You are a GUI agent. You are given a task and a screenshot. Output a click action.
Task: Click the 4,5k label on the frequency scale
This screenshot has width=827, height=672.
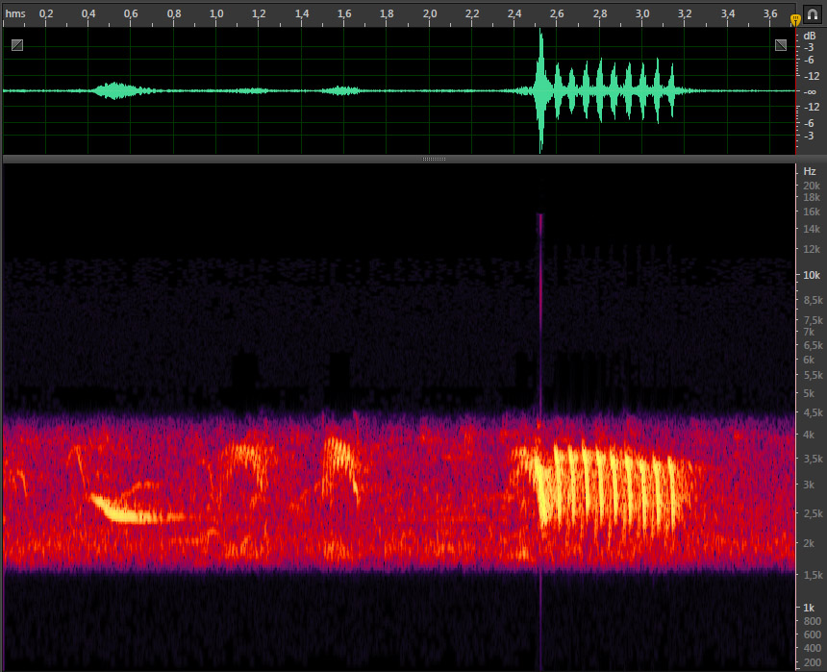(813, 412)
